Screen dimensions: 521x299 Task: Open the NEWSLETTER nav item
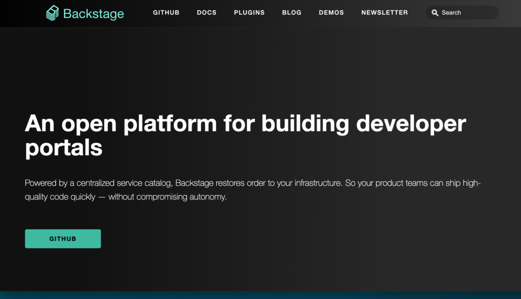[385, 13]
